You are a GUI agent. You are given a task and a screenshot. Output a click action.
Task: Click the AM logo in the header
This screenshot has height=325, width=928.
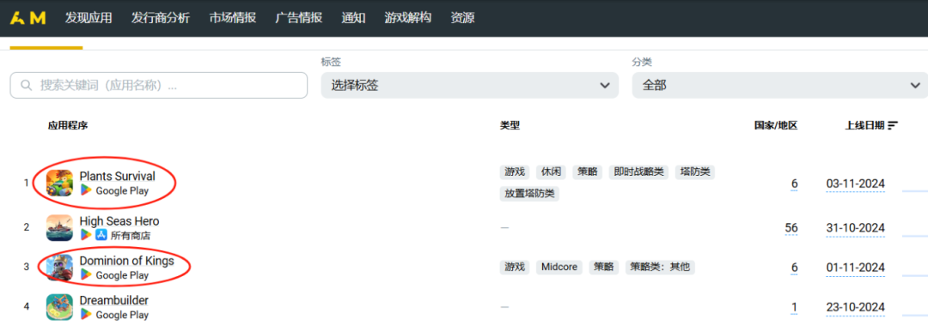click(27, 18)
